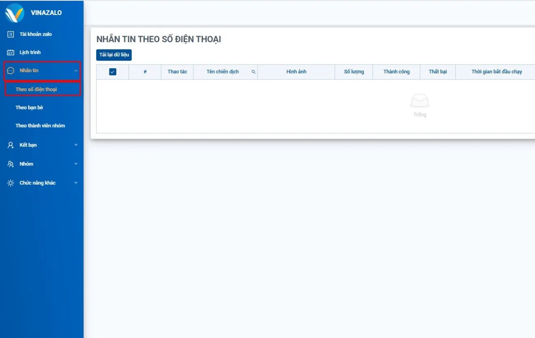The width and height of the screenshot is (535, 338).
Task: Click the Nhắn tin chat bubble icon
Action: 11,71
